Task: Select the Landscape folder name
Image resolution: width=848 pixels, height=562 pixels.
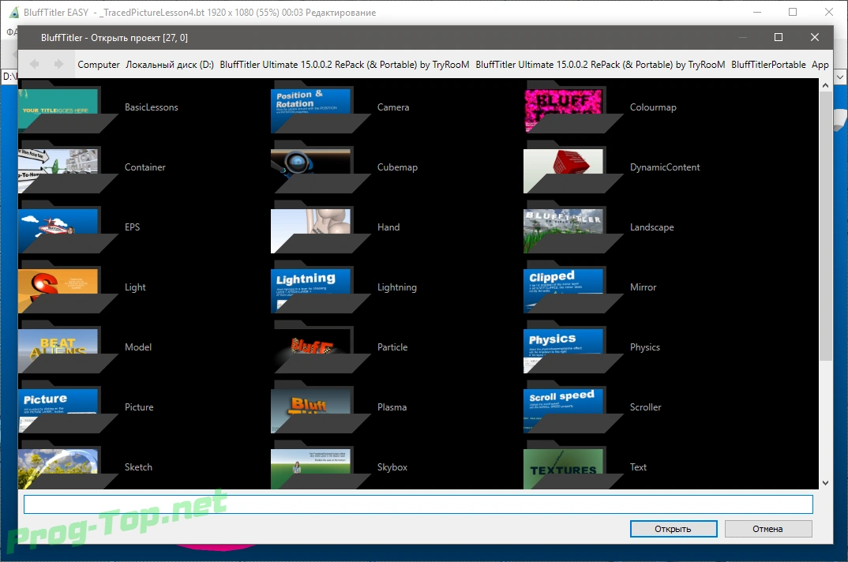Action: 651,227
